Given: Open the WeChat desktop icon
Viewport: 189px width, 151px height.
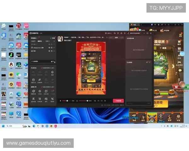Looking at the screenshot, I should pos(19,75).
